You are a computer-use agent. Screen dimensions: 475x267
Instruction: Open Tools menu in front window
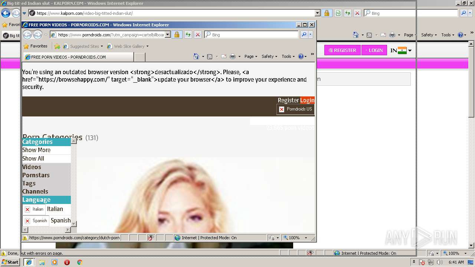point(288,56)
